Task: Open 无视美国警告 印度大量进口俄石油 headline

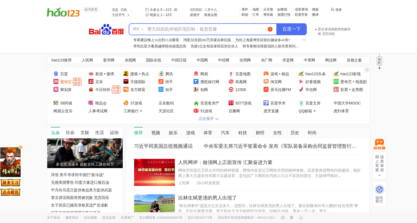Action: (80, 183)
